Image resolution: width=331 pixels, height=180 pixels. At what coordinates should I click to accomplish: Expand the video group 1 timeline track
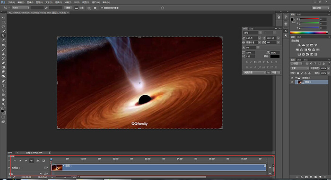coord(9,168)
